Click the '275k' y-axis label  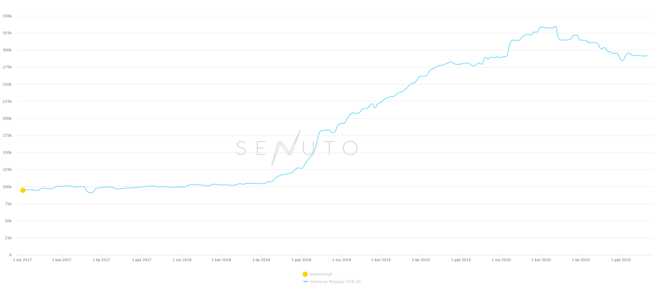7,67
